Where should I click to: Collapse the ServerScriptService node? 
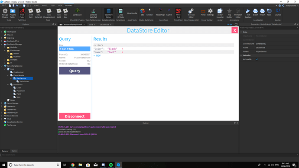[2, 66]
